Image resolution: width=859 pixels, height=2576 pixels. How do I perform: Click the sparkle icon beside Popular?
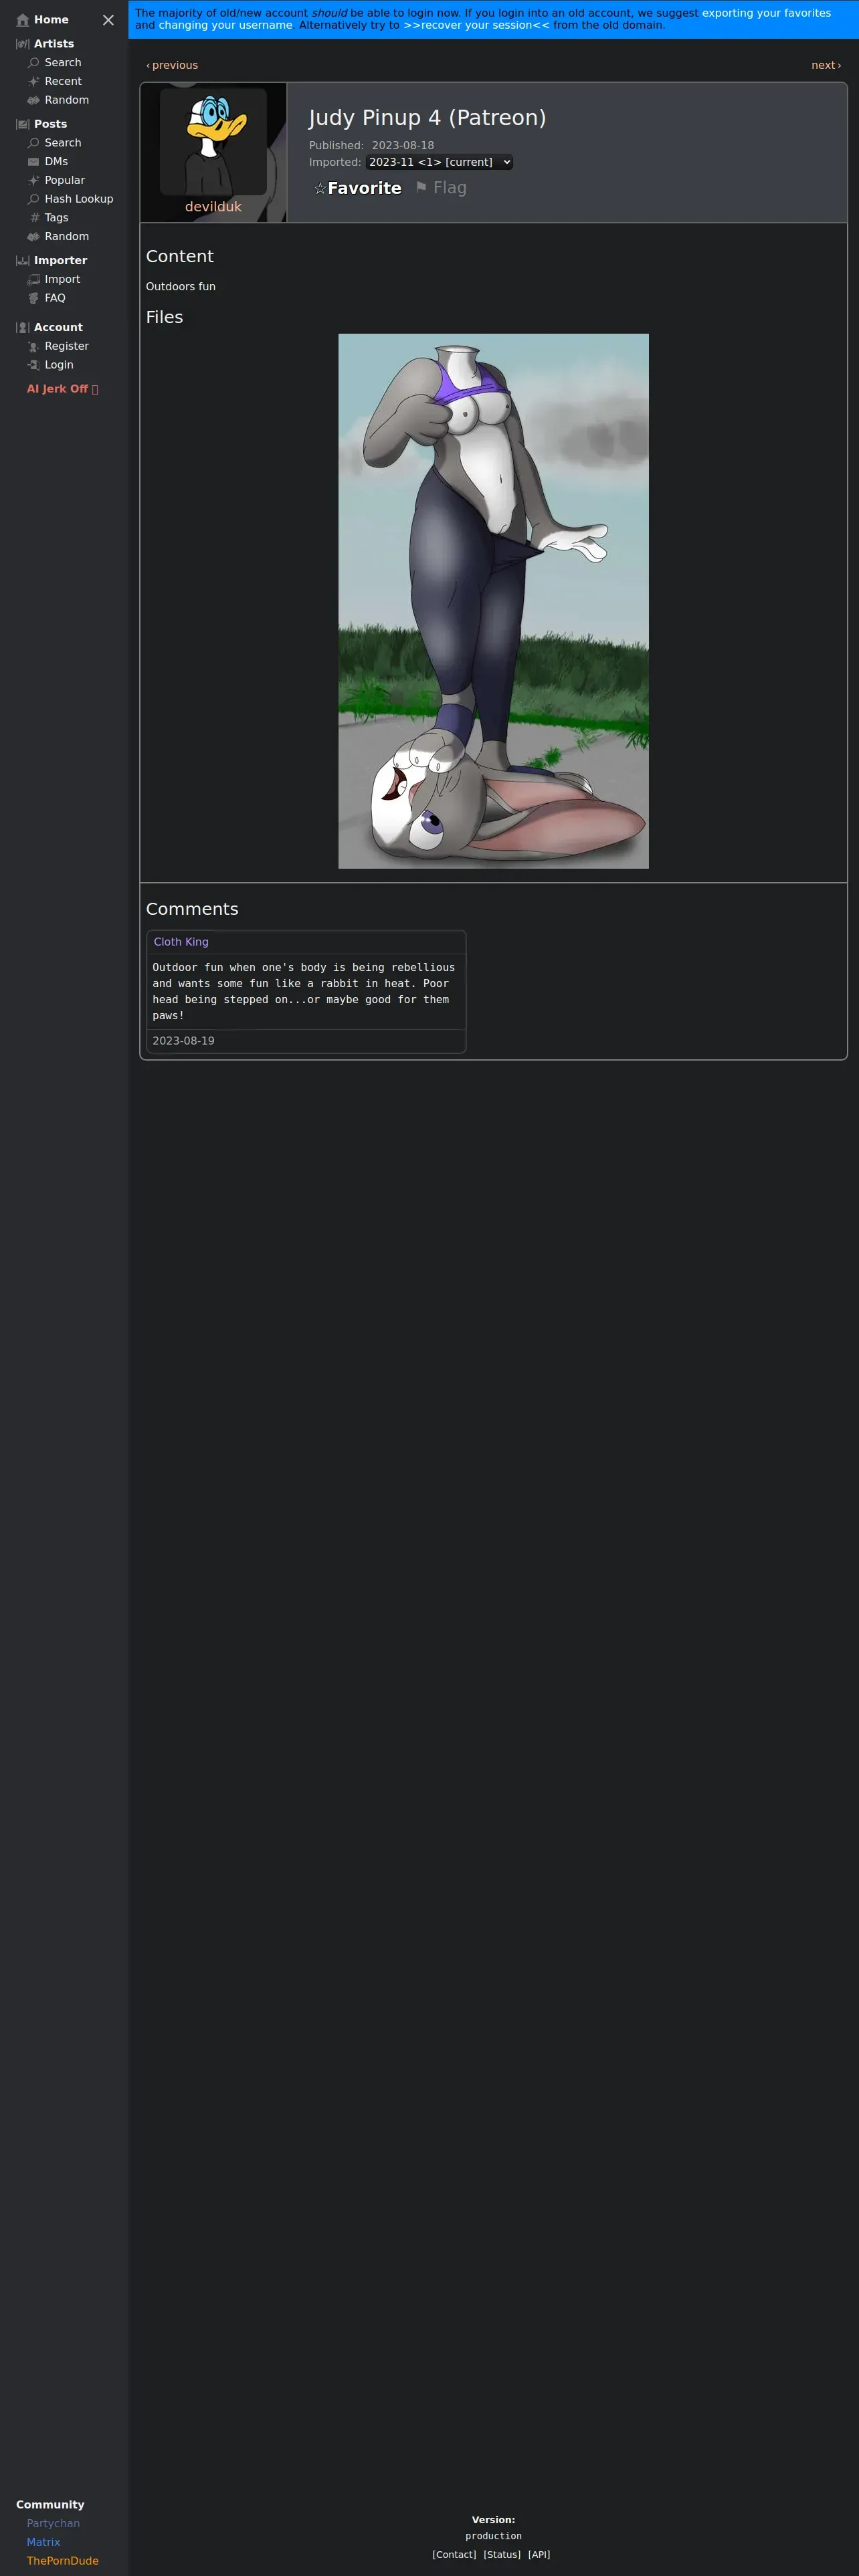(33, 180)
